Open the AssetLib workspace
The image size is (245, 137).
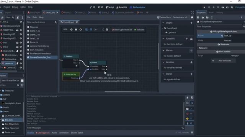[x=122, y=7]
